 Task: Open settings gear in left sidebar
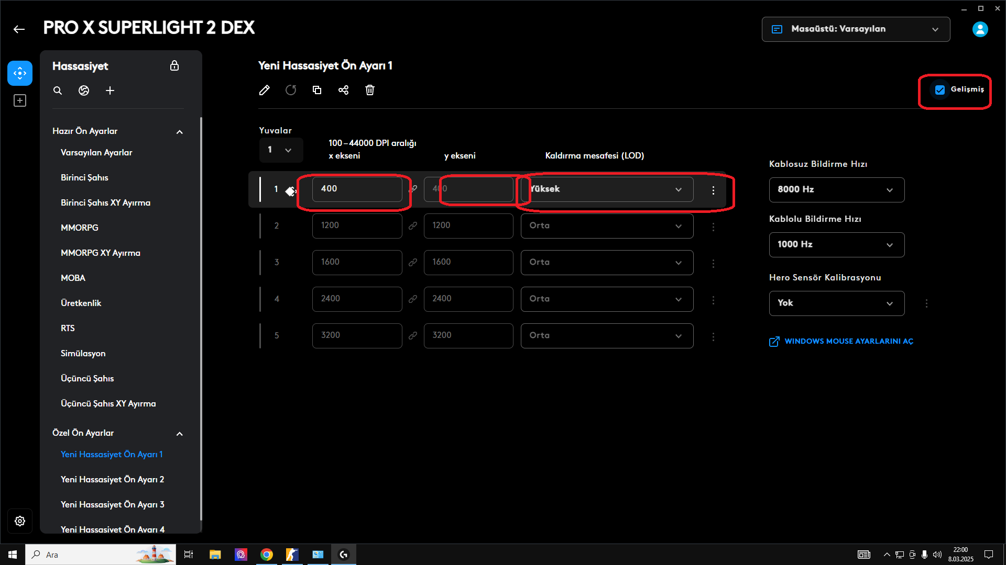(x=20, y=521)
